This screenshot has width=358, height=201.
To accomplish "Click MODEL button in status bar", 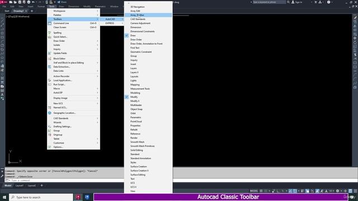I will pyautogui.click(x=254, y=191).
